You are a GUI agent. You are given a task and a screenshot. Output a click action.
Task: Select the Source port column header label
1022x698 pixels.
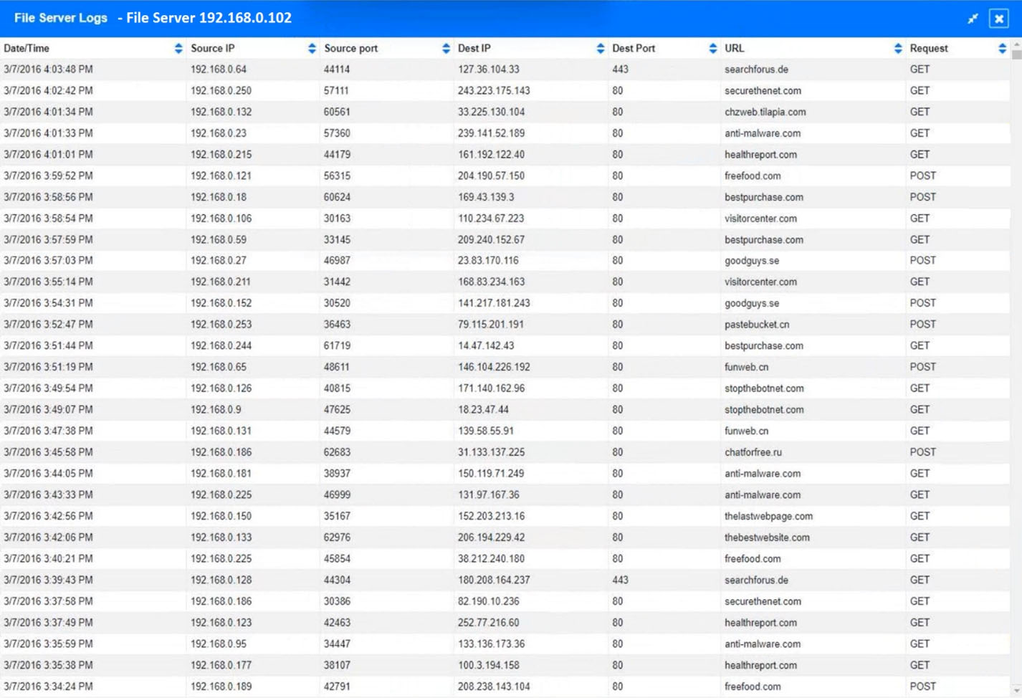point(350,48)
